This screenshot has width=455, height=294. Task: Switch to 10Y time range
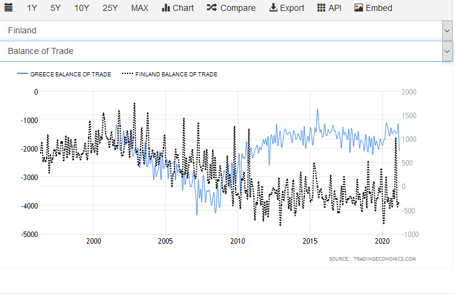[81, 8]
